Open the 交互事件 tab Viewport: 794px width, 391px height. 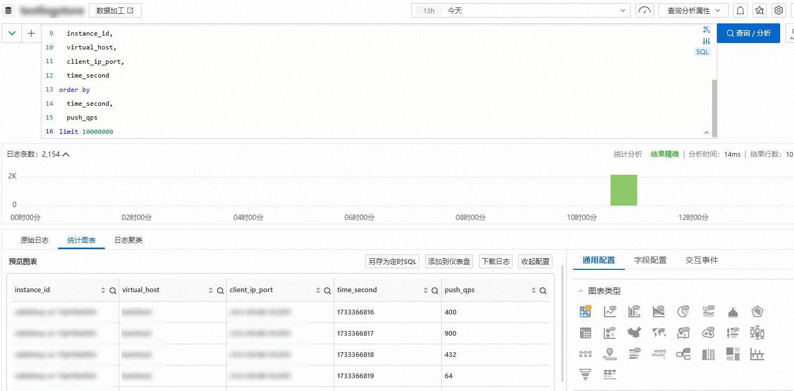coord(701,260)
